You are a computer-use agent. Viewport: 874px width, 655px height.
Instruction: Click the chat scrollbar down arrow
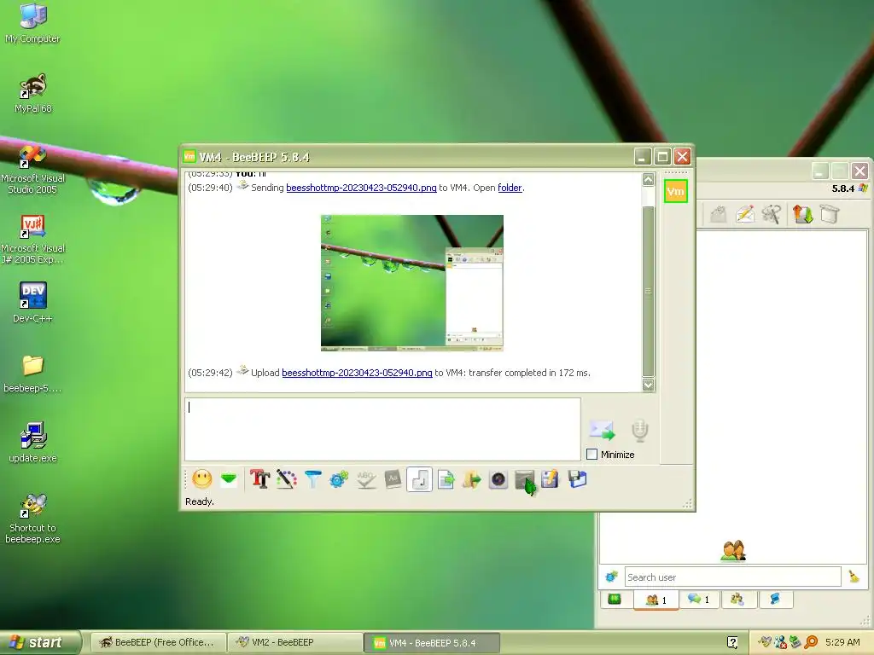point(648,385)
